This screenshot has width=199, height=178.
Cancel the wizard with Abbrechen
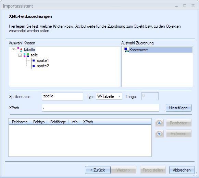(x=182, y=170)
